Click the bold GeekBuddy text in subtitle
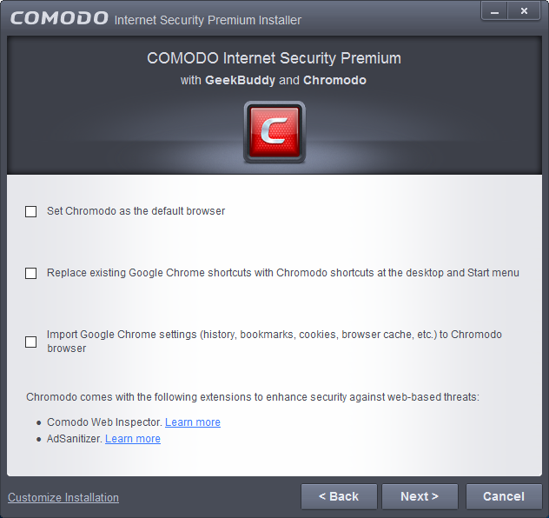The width and height of the screenshot is (549, 518). point(240,80)
